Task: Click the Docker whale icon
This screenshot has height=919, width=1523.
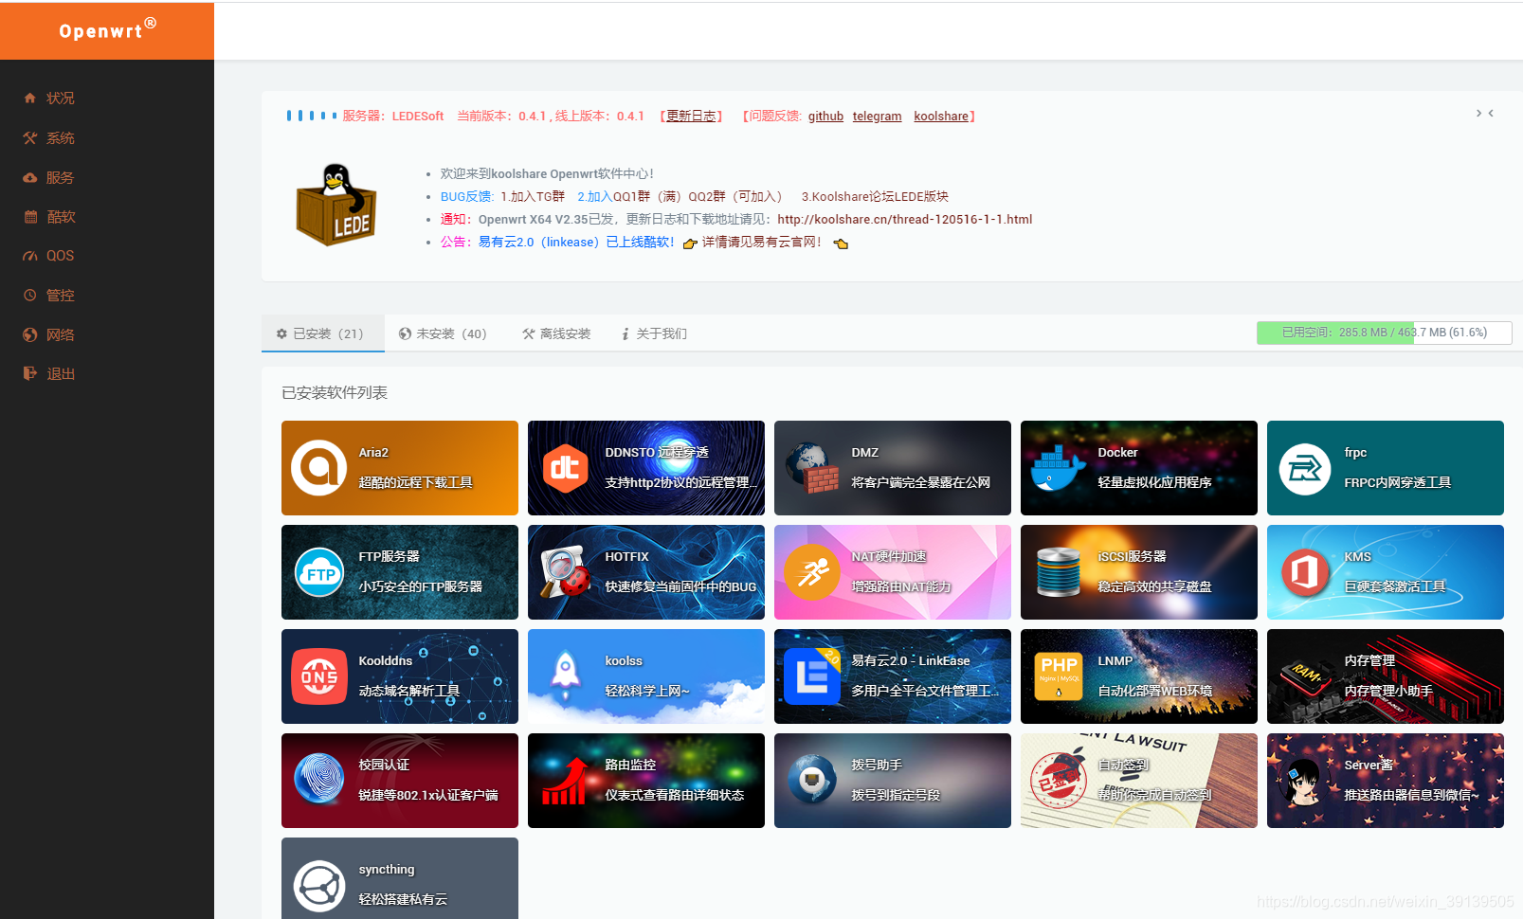Action: [1058, 468]
